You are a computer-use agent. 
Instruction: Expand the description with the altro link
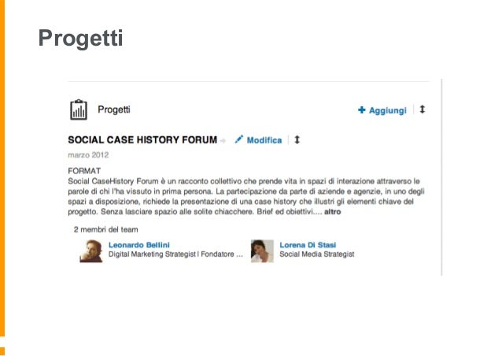(x=332, y=212)
